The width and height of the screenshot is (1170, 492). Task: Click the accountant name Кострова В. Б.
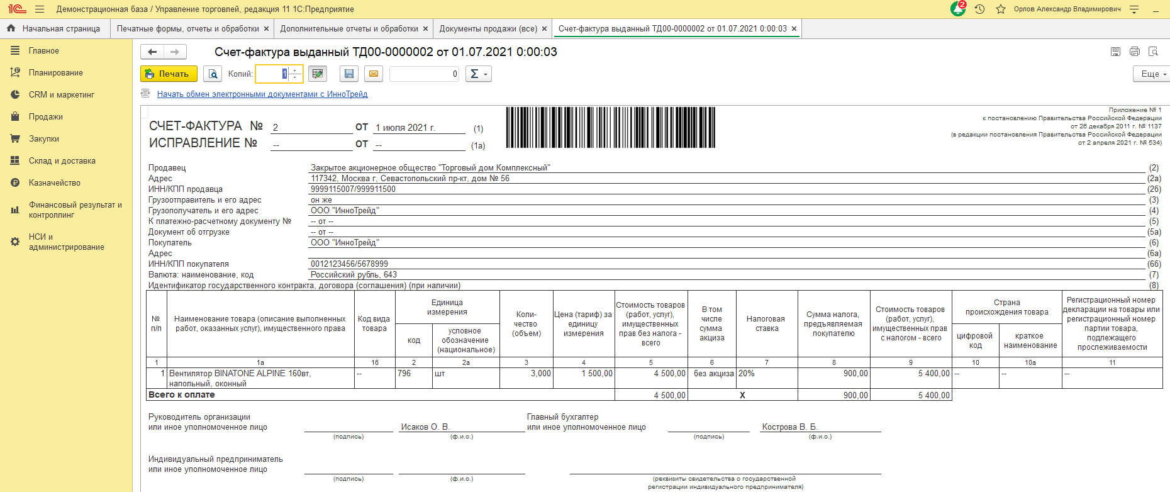pos(789,427)
